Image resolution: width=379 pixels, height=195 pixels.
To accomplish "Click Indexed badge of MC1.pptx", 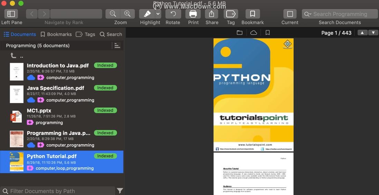I will pos(105,110).
